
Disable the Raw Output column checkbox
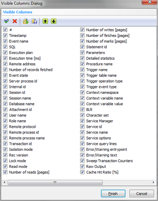coord(82,166)
